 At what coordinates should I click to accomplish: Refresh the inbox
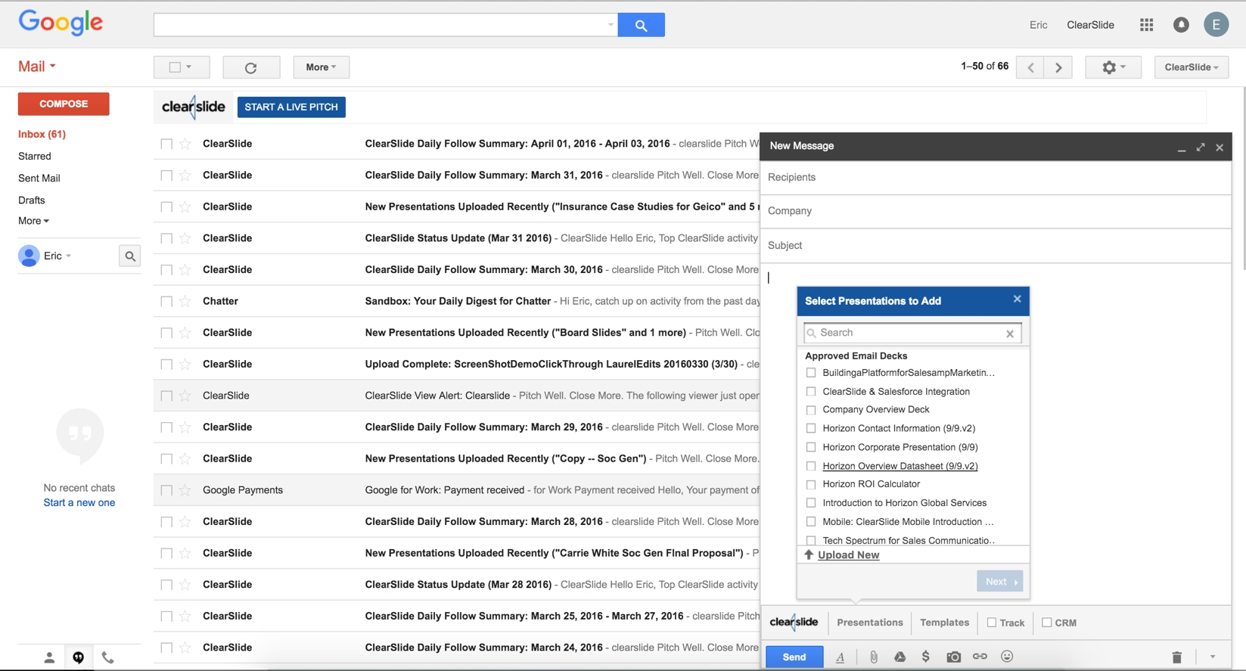[x=251, y=67]
